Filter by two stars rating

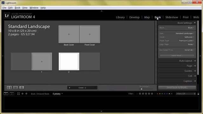coord(143,94)
